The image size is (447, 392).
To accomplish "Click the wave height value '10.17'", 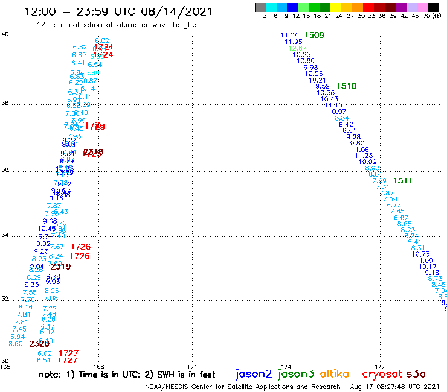I will pyautogui.click(x=427, y=267).
